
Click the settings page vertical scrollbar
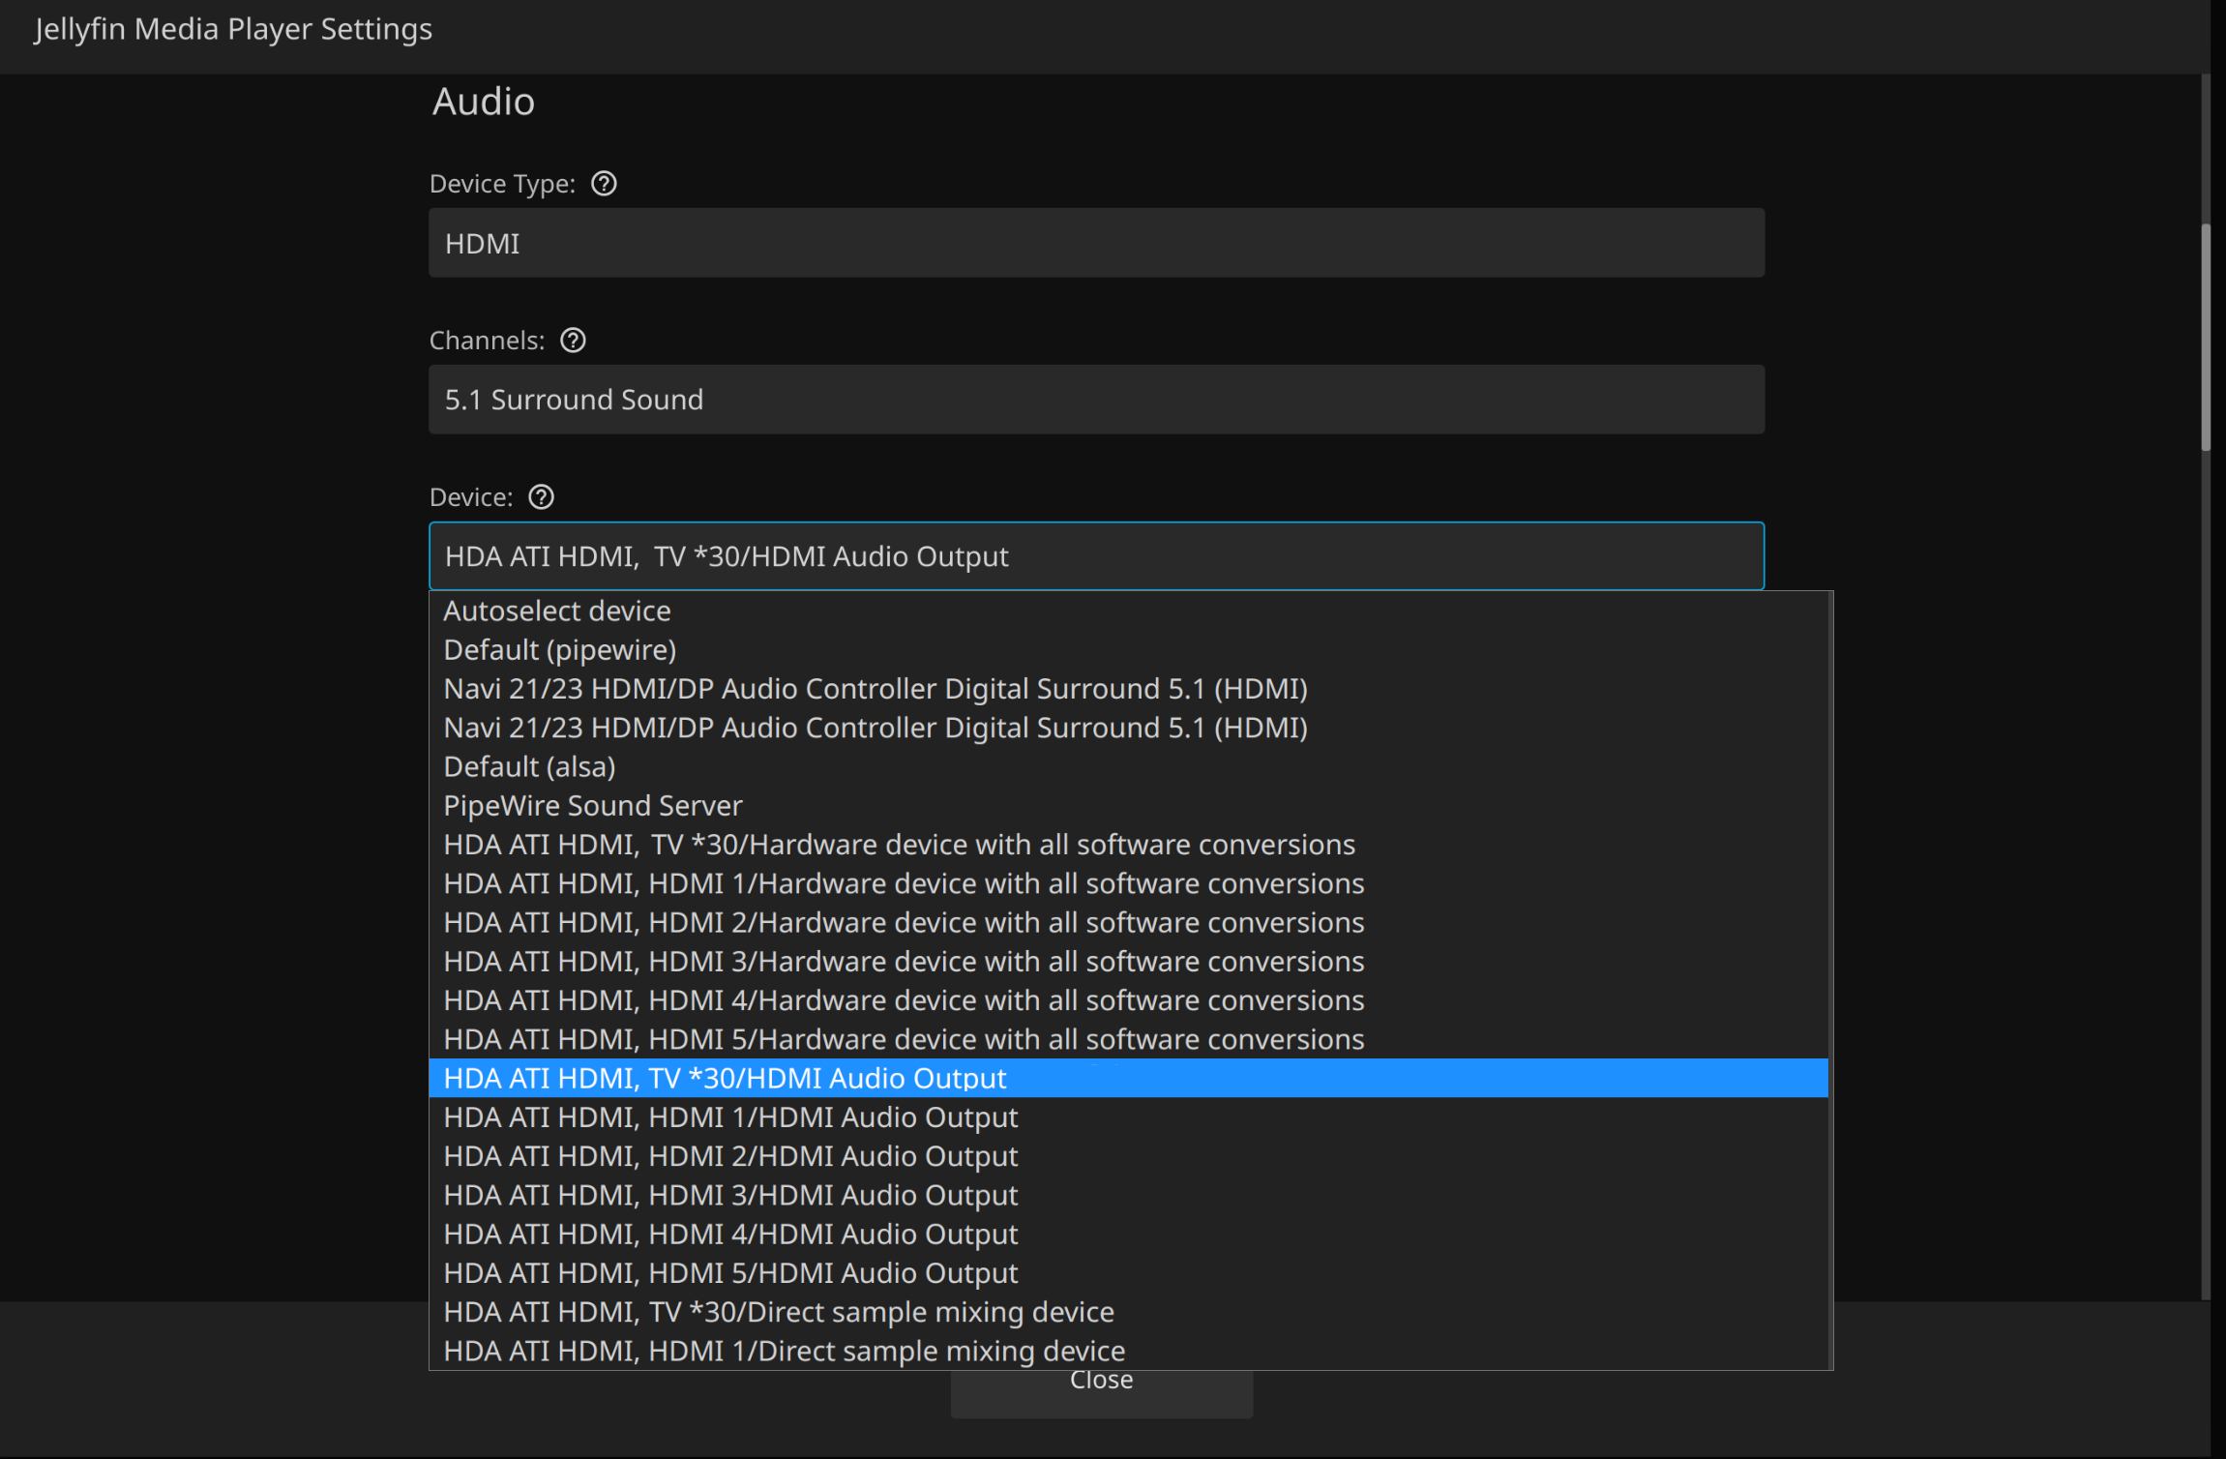point(2206,339)
